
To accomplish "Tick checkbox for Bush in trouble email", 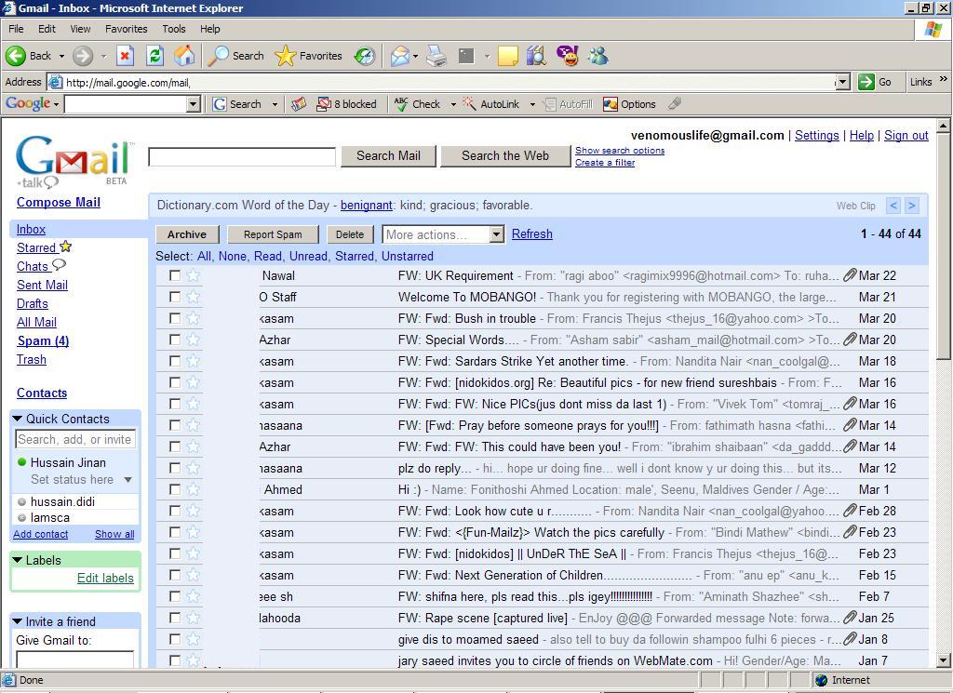I will point(175,318).
